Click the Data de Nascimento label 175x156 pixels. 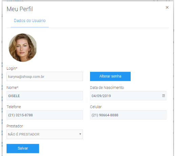coord(107,88)
